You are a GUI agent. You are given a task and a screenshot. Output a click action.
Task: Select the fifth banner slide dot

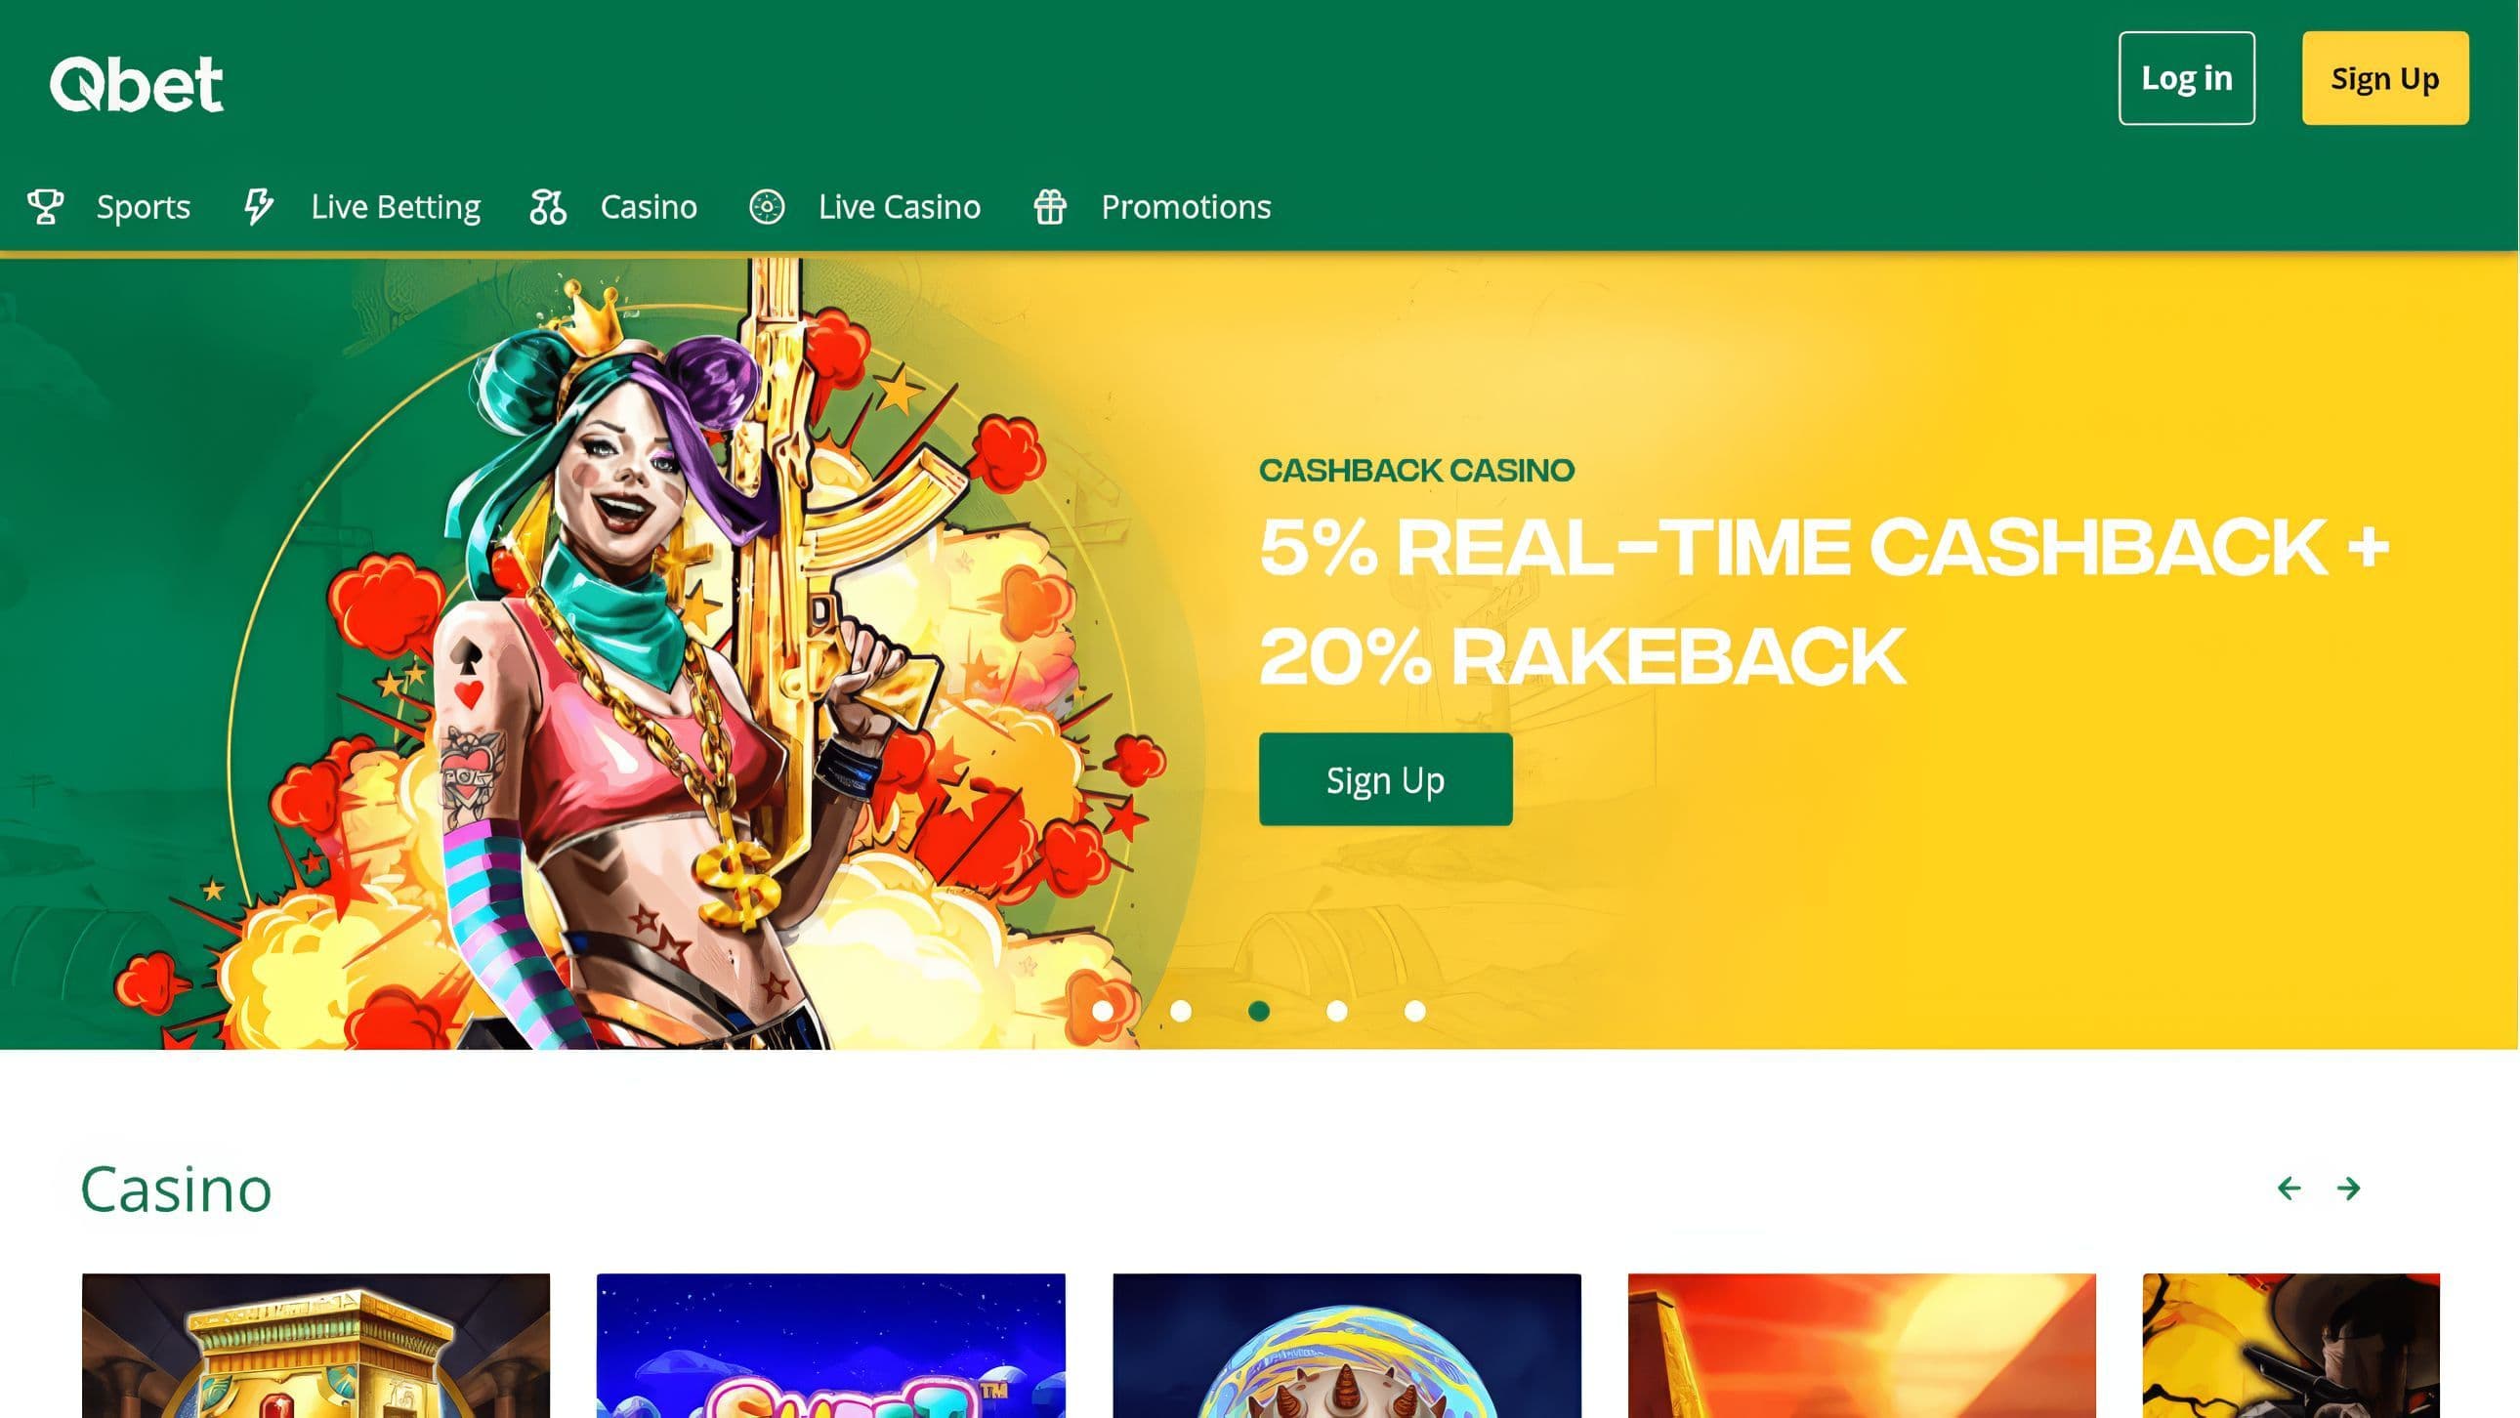pos(1415,1011)
